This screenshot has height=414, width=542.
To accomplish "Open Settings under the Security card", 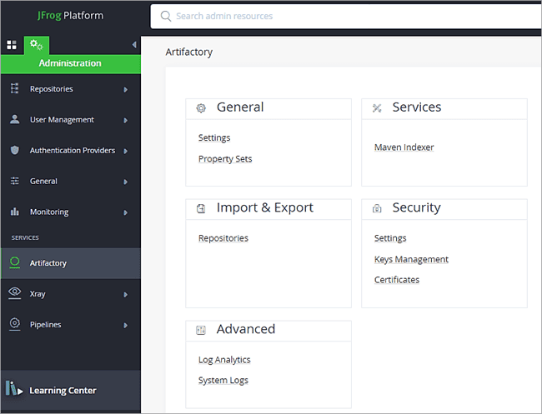I will pos(390,238).
